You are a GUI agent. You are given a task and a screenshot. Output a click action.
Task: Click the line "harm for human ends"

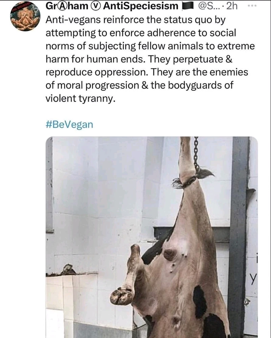coord(95,59)
